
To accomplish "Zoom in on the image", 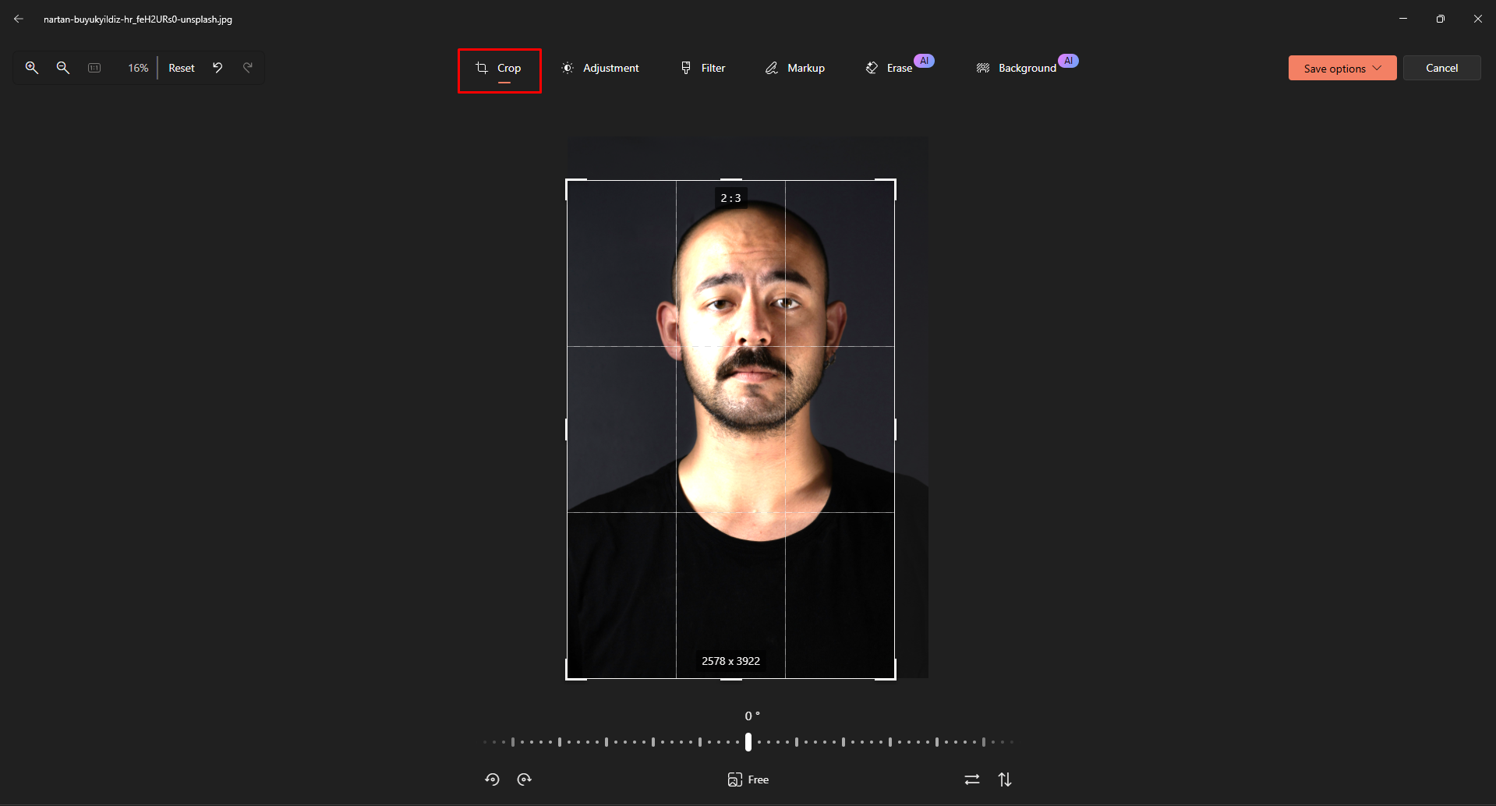I will point(32,68).
